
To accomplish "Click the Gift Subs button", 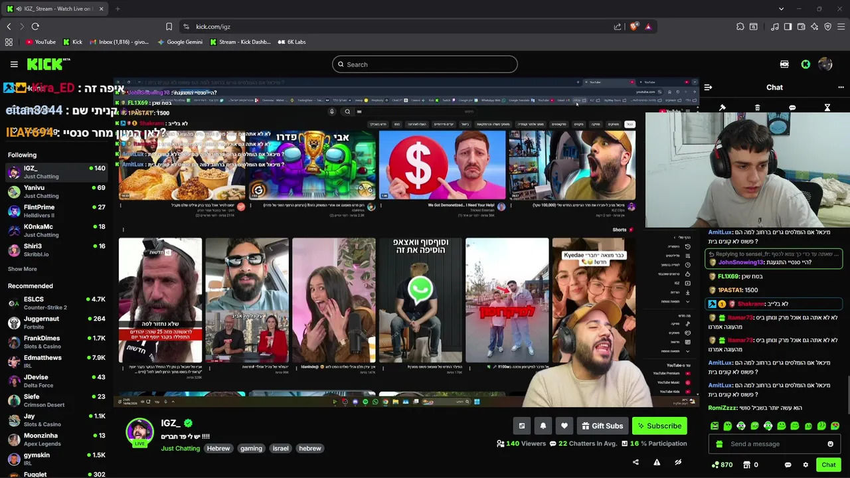I will pos(602,426).
